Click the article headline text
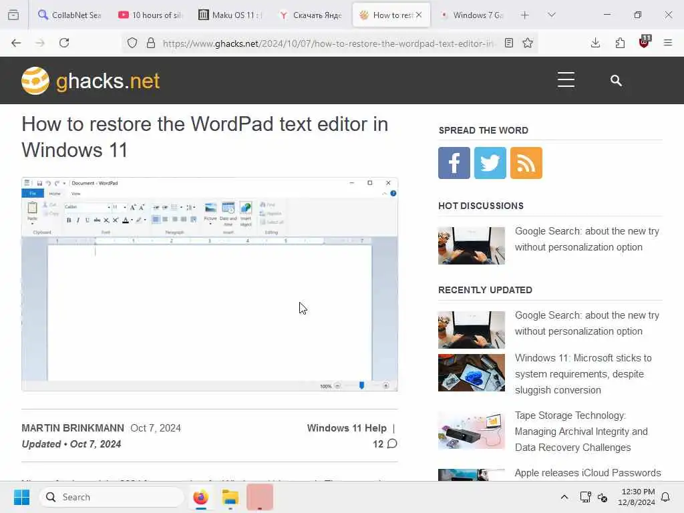Viewport: 684px width, 513px height. 205,137
